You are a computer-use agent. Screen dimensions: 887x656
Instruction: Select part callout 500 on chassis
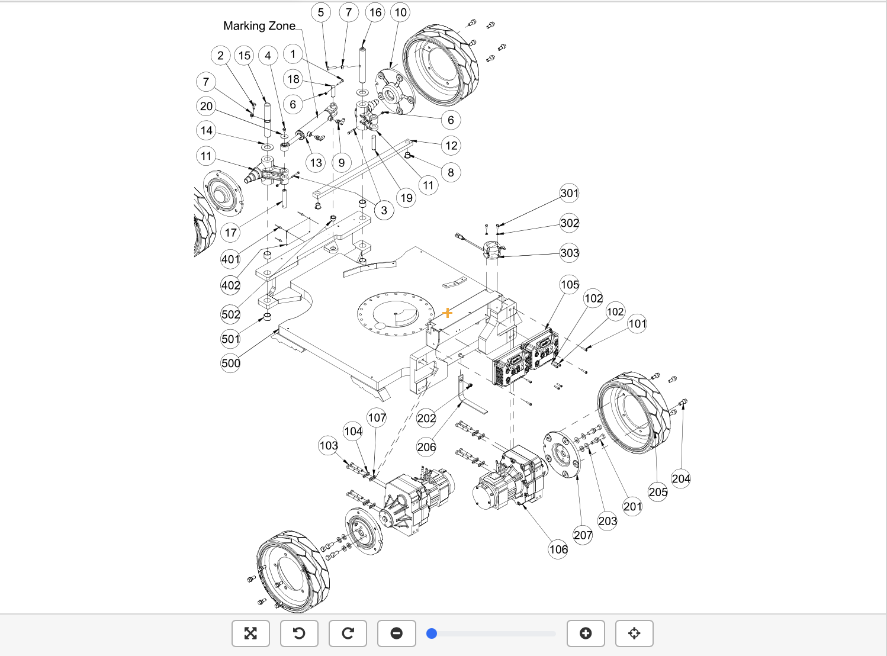[x=231, y=363]
